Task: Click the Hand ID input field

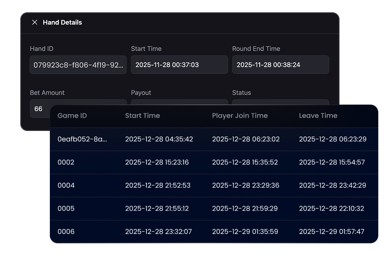Action: 78,65
